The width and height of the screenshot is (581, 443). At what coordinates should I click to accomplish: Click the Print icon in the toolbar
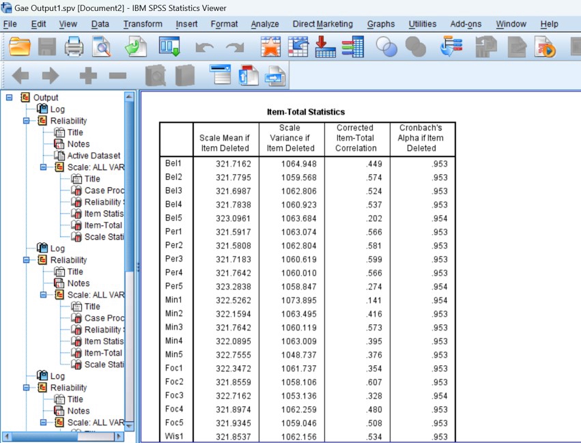[74, 46]
